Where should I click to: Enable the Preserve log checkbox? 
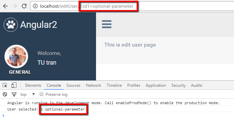tap(41, 94)
